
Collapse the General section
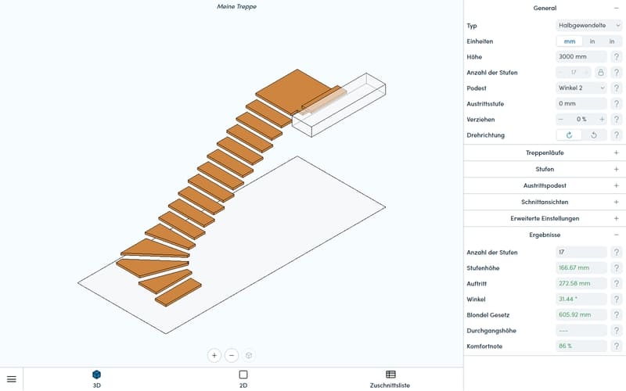pyautogui.click(x=617, y=8)
